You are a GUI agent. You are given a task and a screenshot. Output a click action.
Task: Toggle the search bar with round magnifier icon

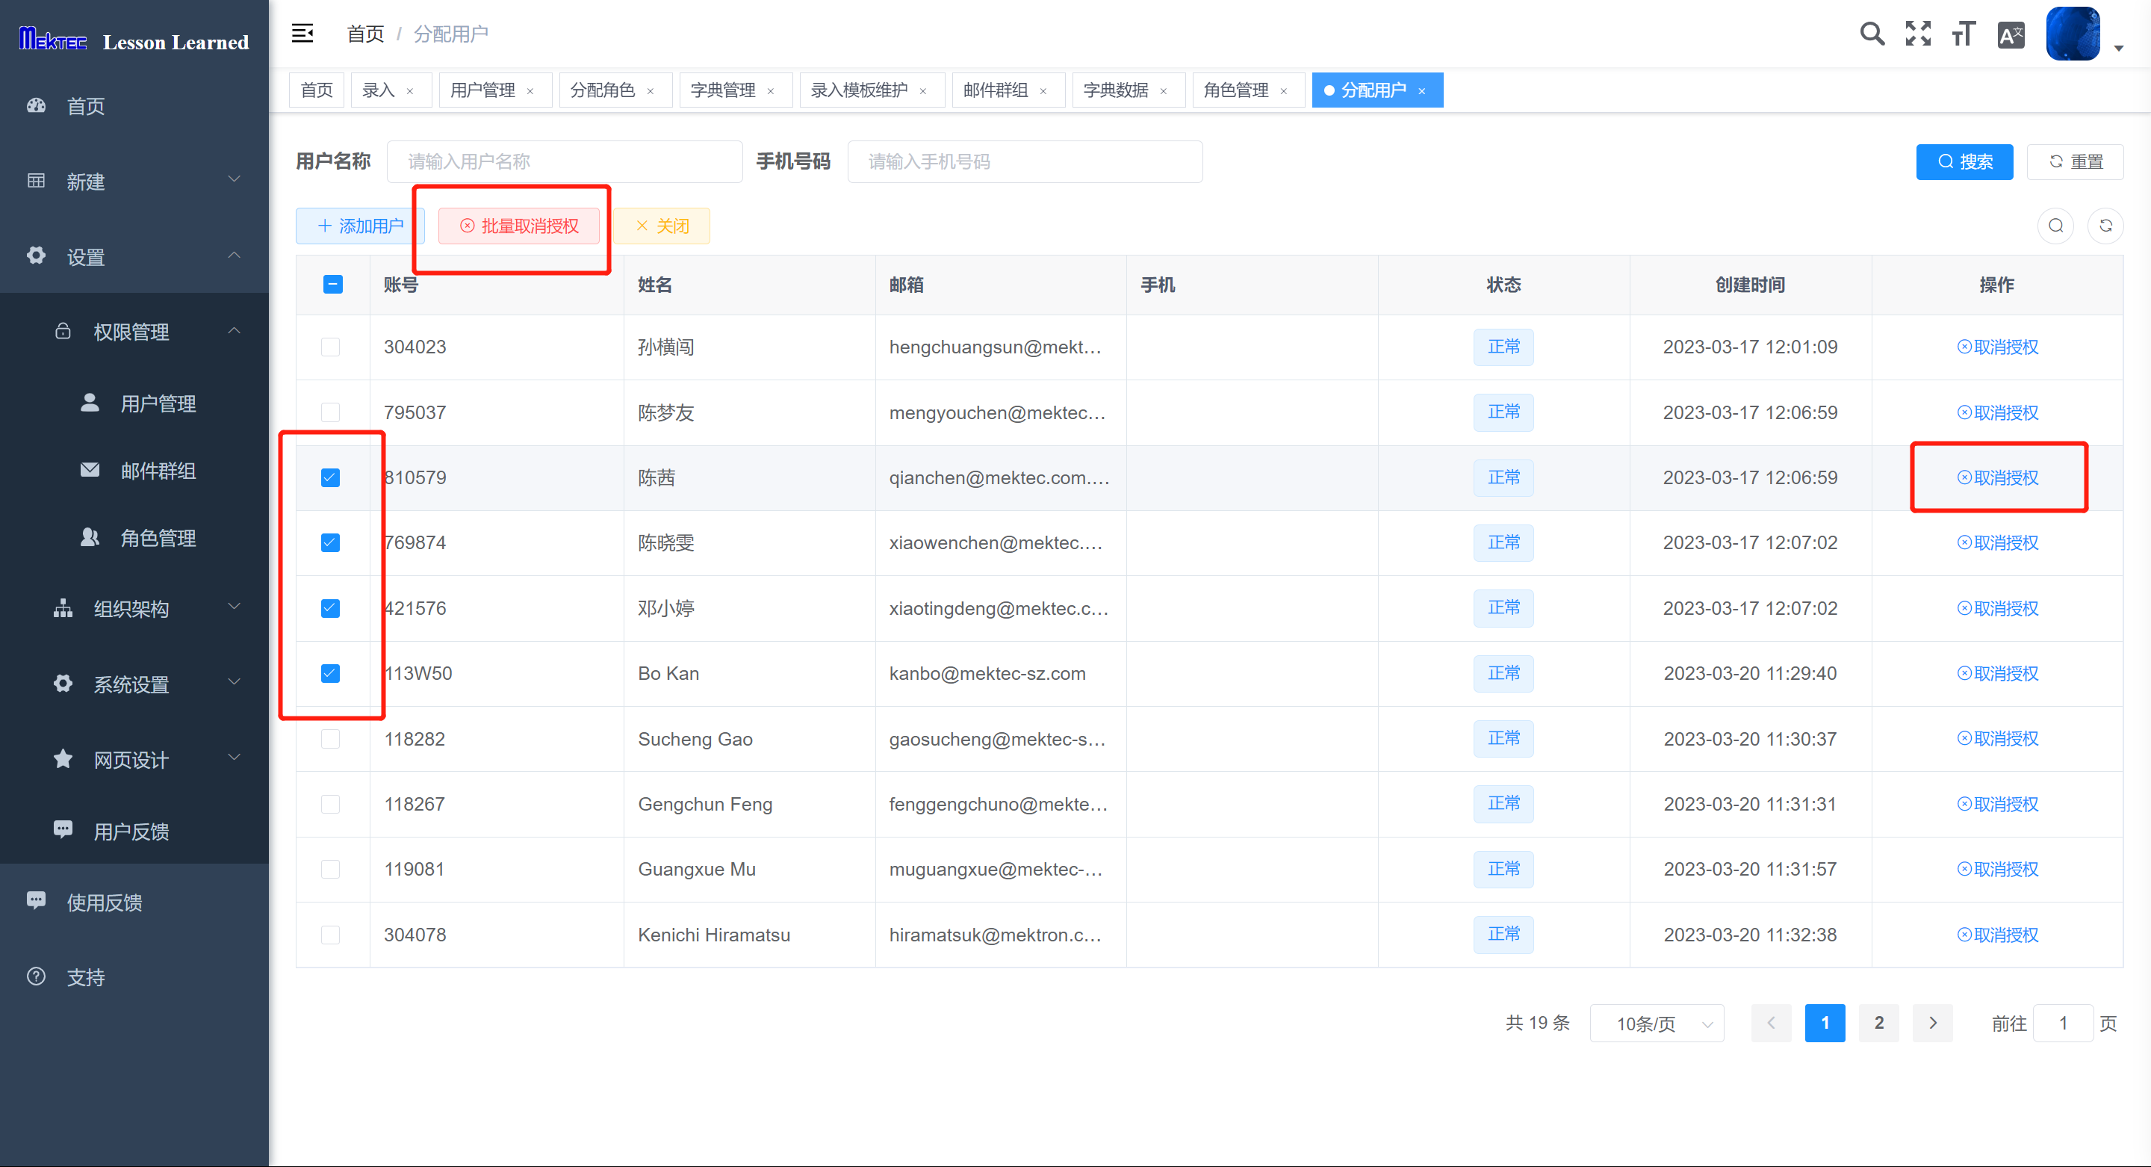pyautogui.click(x=2056, y=226)
